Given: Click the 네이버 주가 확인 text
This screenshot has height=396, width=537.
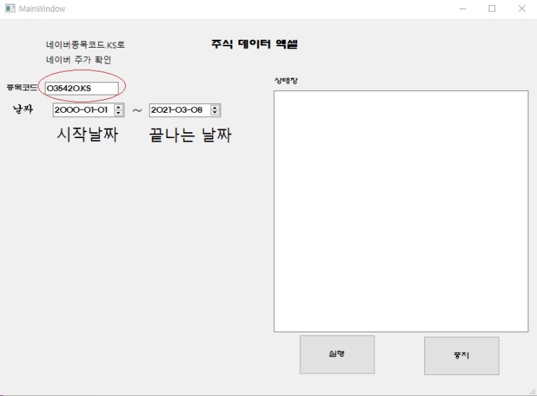Looking at the screenshot, I should tap(79, 59).
